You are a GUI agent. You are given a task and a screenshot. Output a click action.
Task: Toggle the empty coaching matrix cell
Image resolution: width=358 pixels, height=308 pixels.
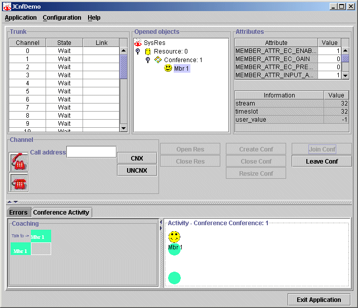(41, 248)
